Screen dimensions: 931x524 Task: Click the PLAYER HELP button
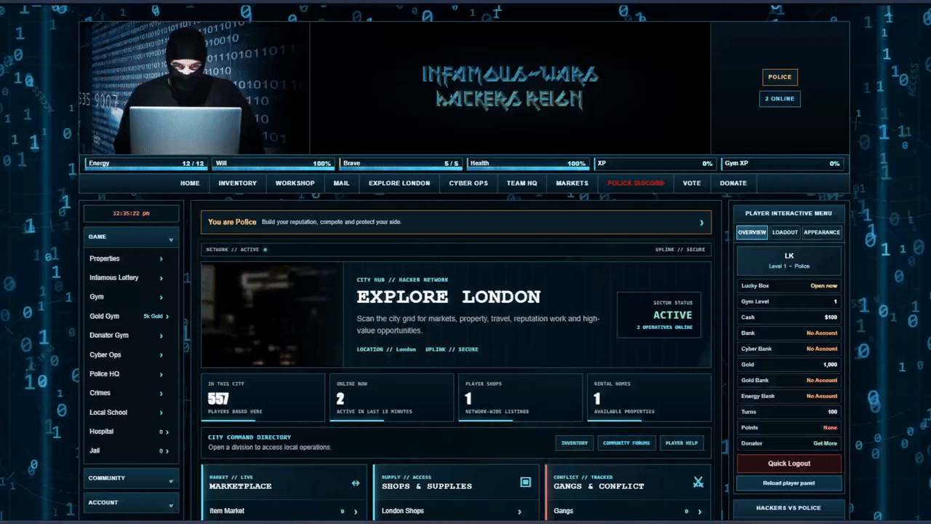click(x=682, y=442)
